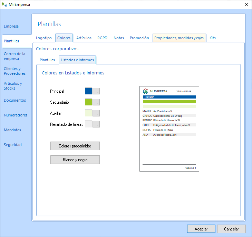Click the report preview thumbnail

point(169,128)
